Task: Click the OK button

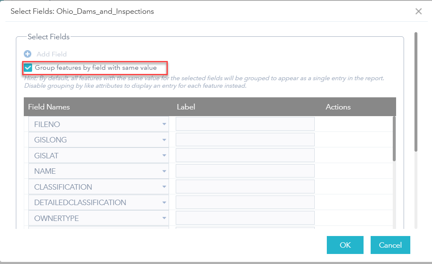Action: pyautogui.click(x=345, y=245)
